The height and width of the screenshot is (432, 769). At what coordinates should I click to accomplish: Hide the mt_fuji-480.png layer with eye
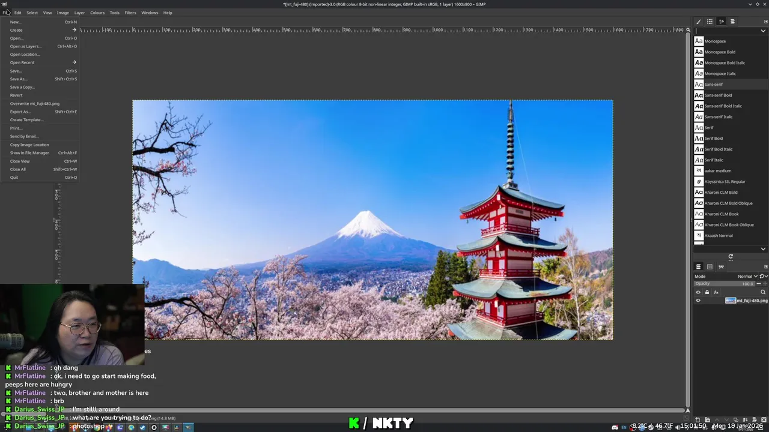tap(698, 301)
